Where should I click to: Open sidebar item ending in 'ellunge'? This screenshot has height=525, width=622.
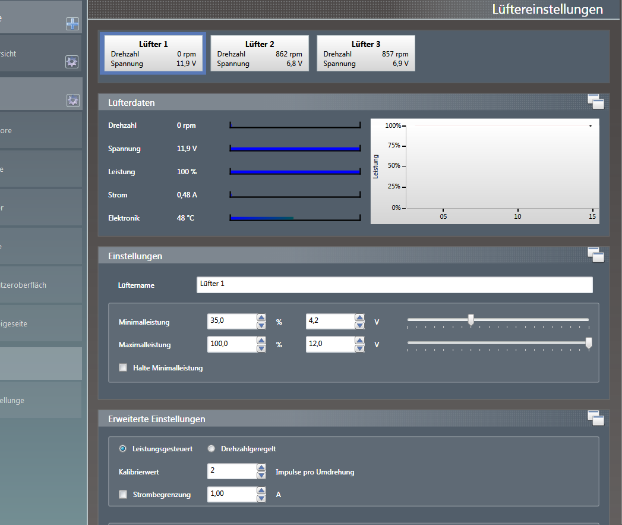pyautogui.click(x=40, y=400)
